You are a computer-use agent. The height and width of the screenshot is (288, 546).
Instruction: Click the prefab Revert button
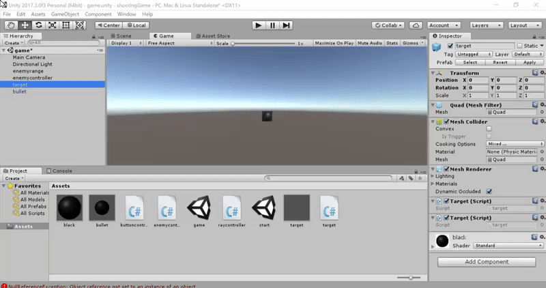tap(500, 62)
